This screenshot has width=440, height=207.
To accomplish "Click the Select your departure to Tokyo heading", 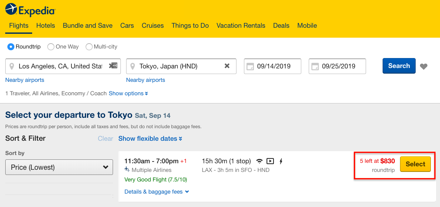I will [x=69, y=115].
